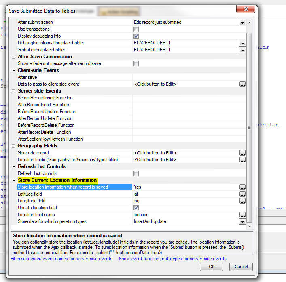The height and width of the screenshot is (282, 286).
Task: Open Store data for which operation types dropdown
Action: [x=242, y=221]
